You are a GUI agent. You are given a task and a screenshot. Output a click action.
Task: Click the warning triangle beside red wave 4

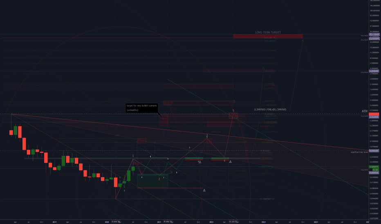230,162
